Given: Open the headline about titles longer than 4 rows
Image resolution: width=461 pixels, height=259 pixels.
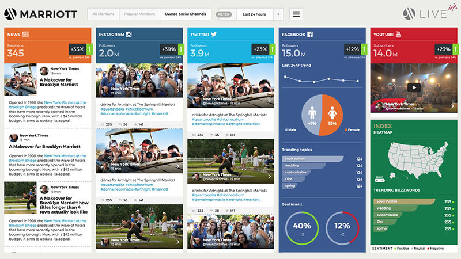Looking at the screenshot, I should point(64,205).
